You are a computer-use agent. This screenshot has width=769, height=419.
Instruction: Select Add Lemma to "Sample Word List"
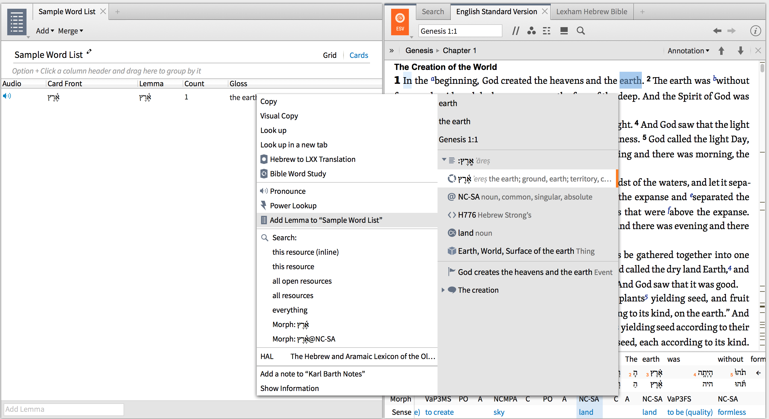point(325,220)
